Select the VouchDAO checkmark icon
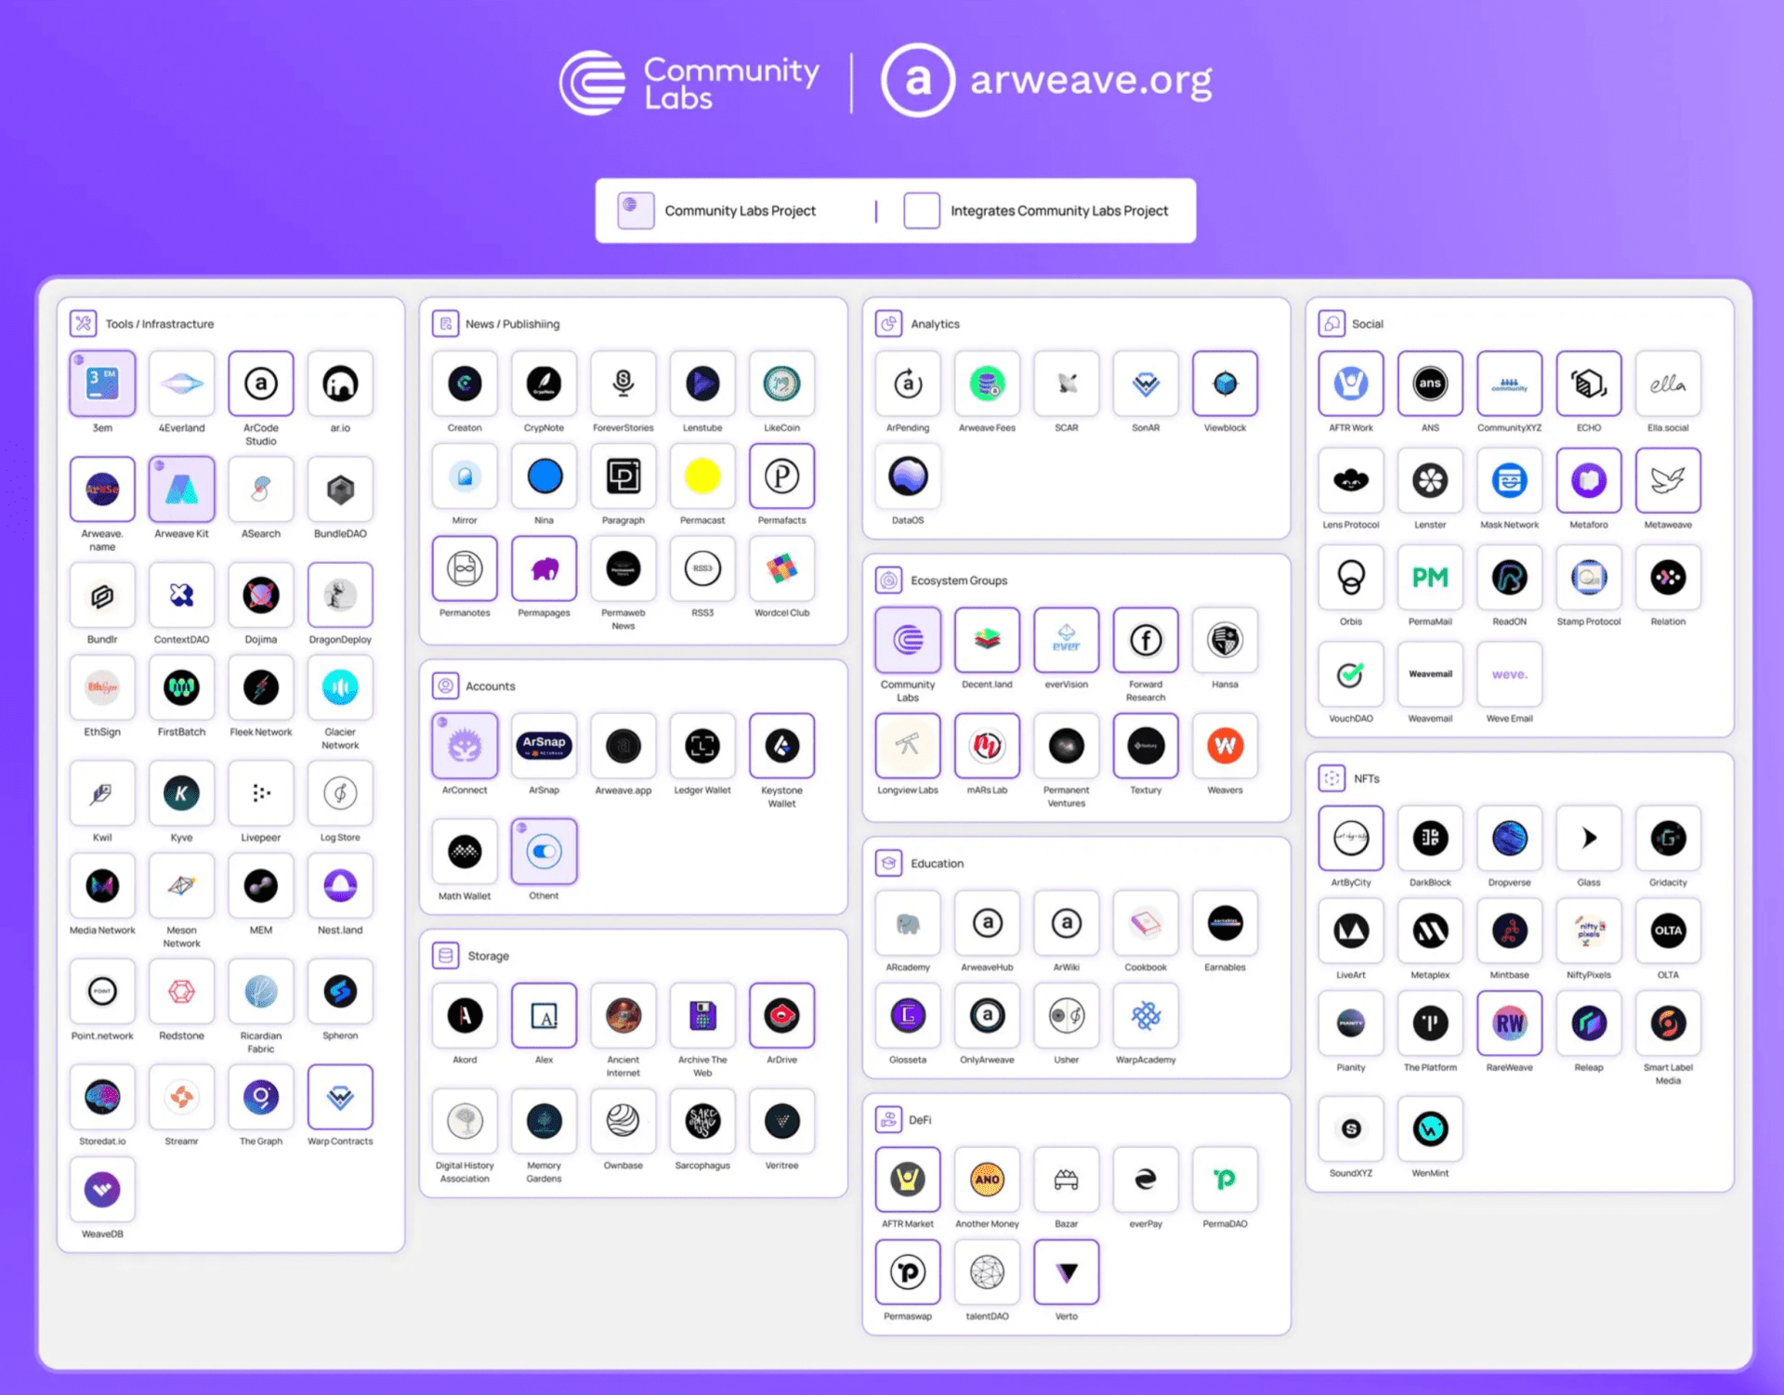1784x1395 pixels. pos(1351,674)
